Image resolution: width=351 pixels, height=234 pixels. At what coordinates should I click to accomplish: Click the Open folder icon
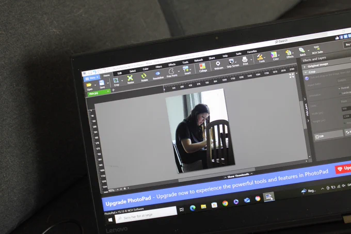tap(89, 85)
